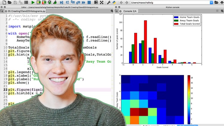Run the current cell
Screen dimensions: 224x126
pyautogui.click(x=39, y=2)
